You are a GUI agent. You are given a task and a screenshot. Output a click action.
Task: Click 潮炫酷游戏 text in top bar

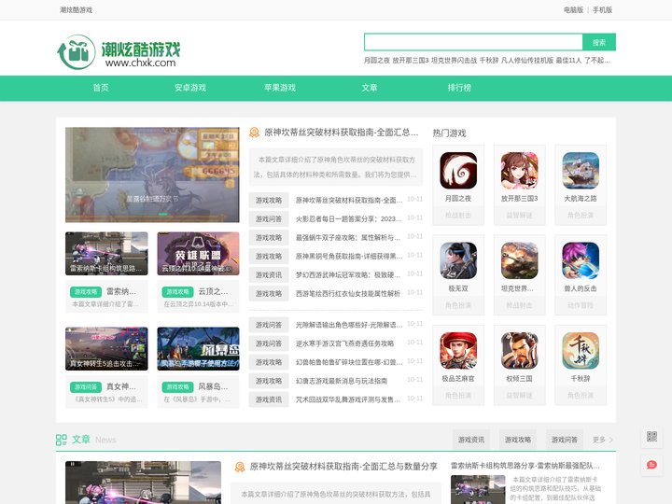tap(76, 10)
